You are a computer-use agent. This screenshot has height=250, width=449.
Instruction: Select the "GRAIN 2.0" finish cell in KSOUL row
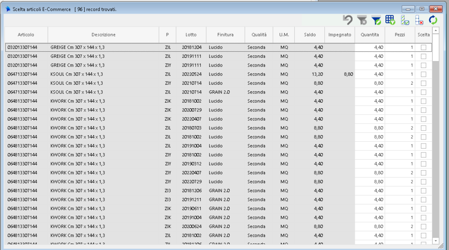tap(225, 92)
